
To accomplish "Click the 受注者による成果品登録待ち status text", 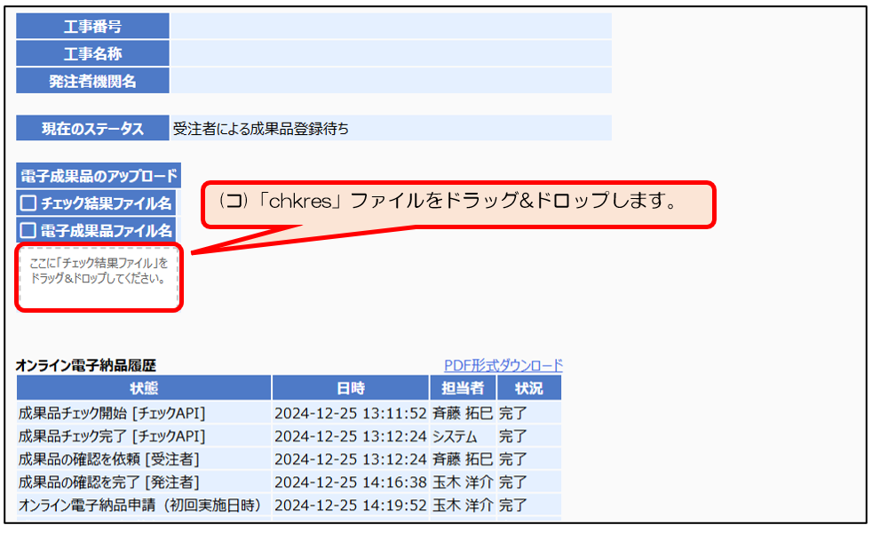I will point(261,129).
